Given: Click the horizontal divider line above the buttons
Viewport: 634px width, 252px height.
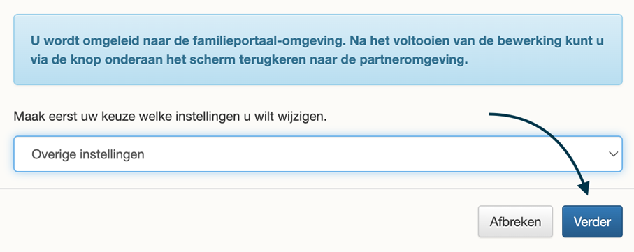Looking at the screenshot, I should (x=317, y=188).
